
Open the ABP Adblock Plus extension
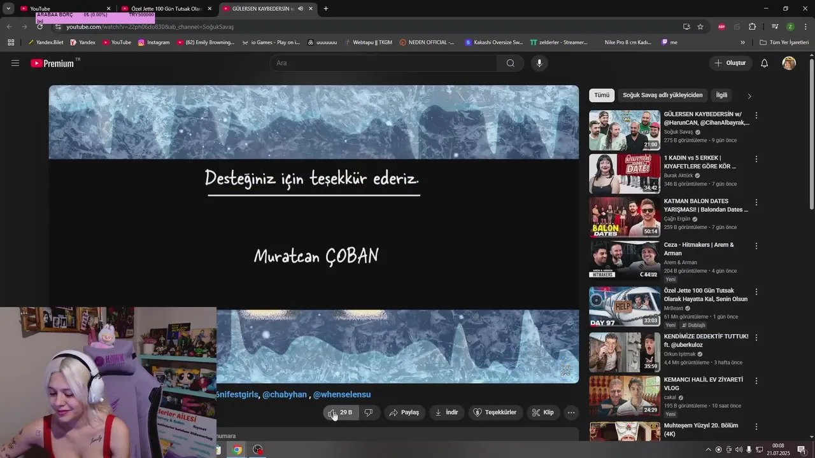click(x=721, y=27)
